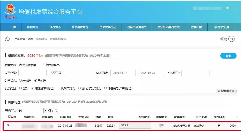Click the 发票类型 column header
Viewport: 241px width, 131px height.
pos(179,117)
